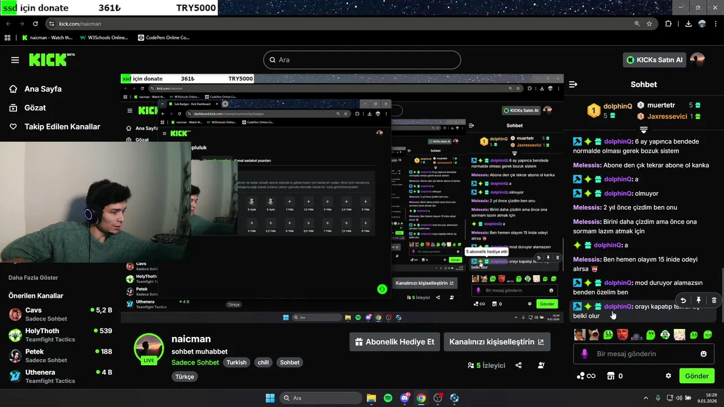Open chat settings gear icon
This screenshot has height=407, width=724.
[x=668, y=376]
